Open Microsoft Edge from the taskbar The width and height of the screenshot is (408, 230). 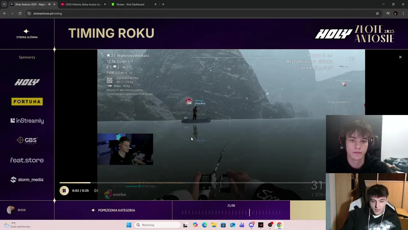click(x=205, y=225)
